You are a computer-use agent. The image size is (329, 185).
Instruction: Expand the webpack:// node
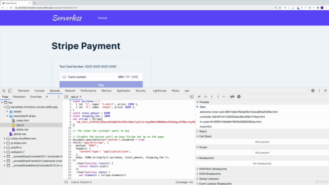point(5,152)
